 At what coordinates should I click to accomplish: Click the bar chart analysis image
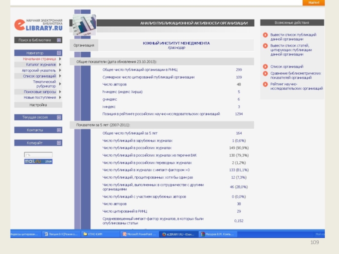84,26
